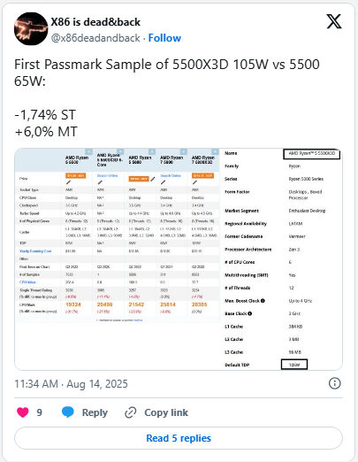Open the @x86deadandback handle link

95,38
